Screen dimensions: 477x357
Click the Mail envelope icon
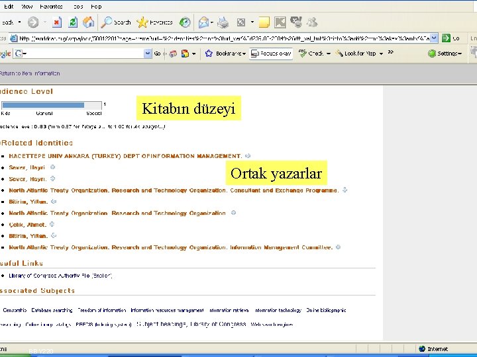click(x=203, y=22)
